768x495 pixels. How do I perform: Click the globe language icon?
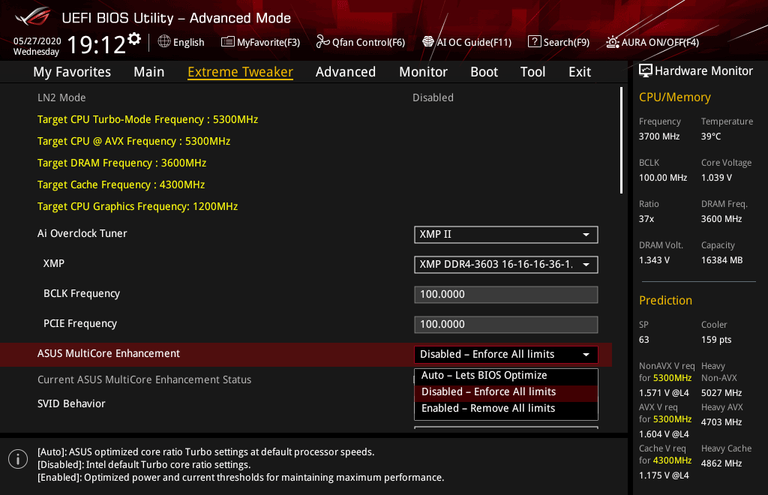click(164, 42)
